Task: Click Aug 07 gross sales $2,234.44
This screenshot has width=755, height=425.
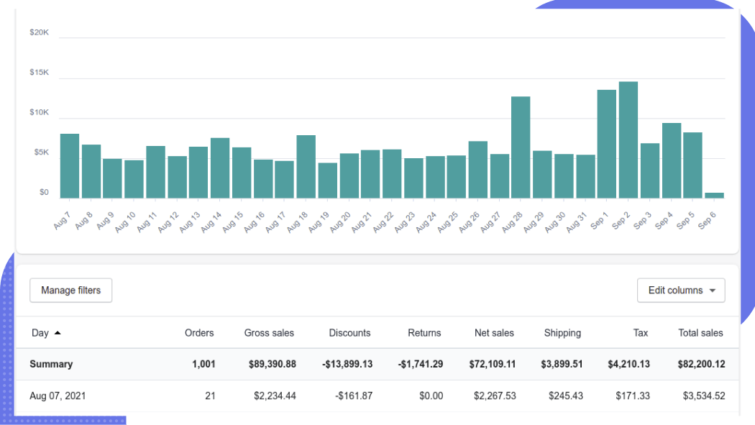Action: pyautogui.click(x=275, y=396)
